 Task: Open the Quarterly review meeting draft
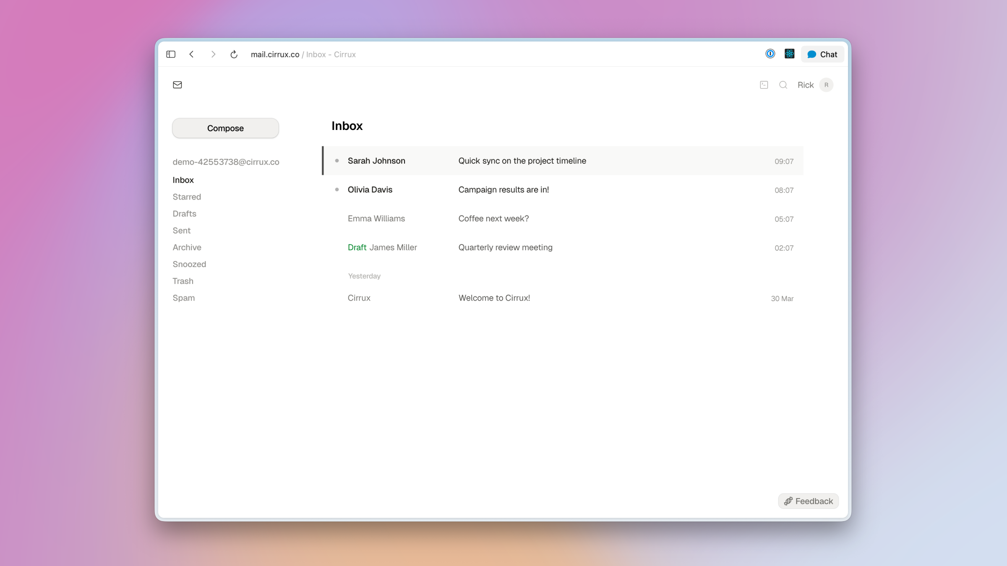[505, 247]
